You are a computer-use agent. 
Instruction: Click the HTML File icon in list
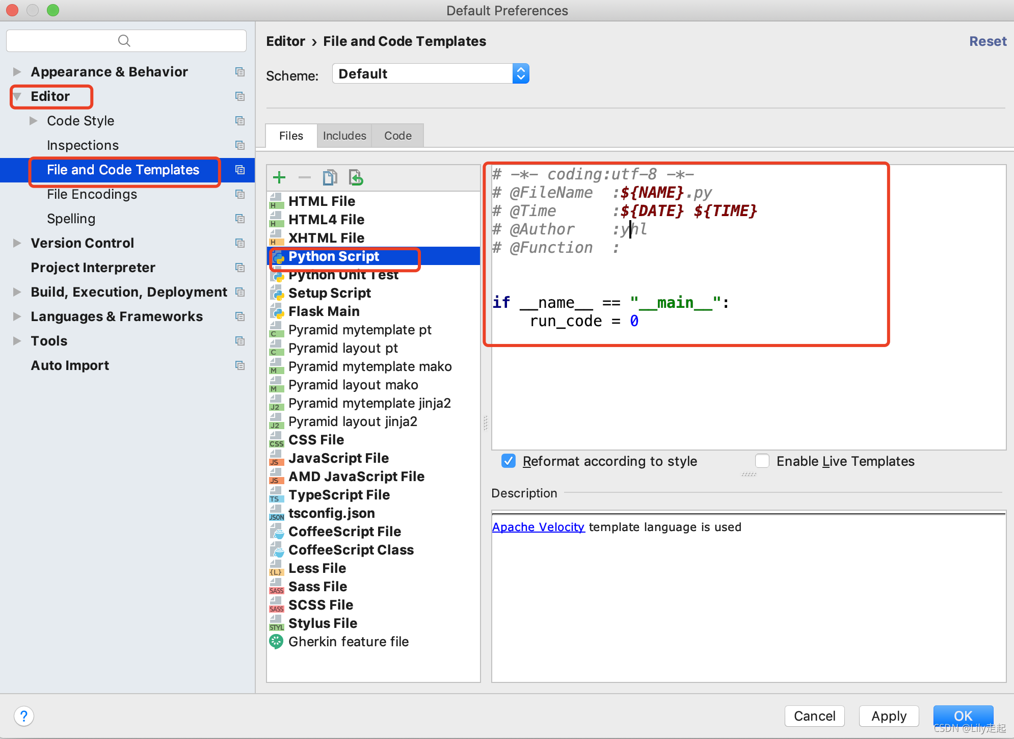click(x=278, y=201)
